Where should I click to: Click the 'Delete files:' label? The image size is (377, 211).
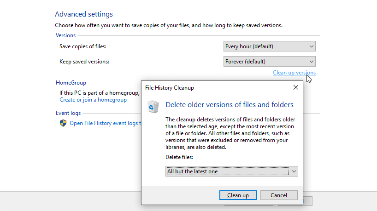tap(179, 158)
